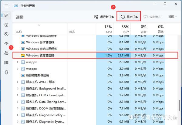Click the Windows 资源管理器 folder icon
This screenshot has height=125, width=182.
point(23,56)
